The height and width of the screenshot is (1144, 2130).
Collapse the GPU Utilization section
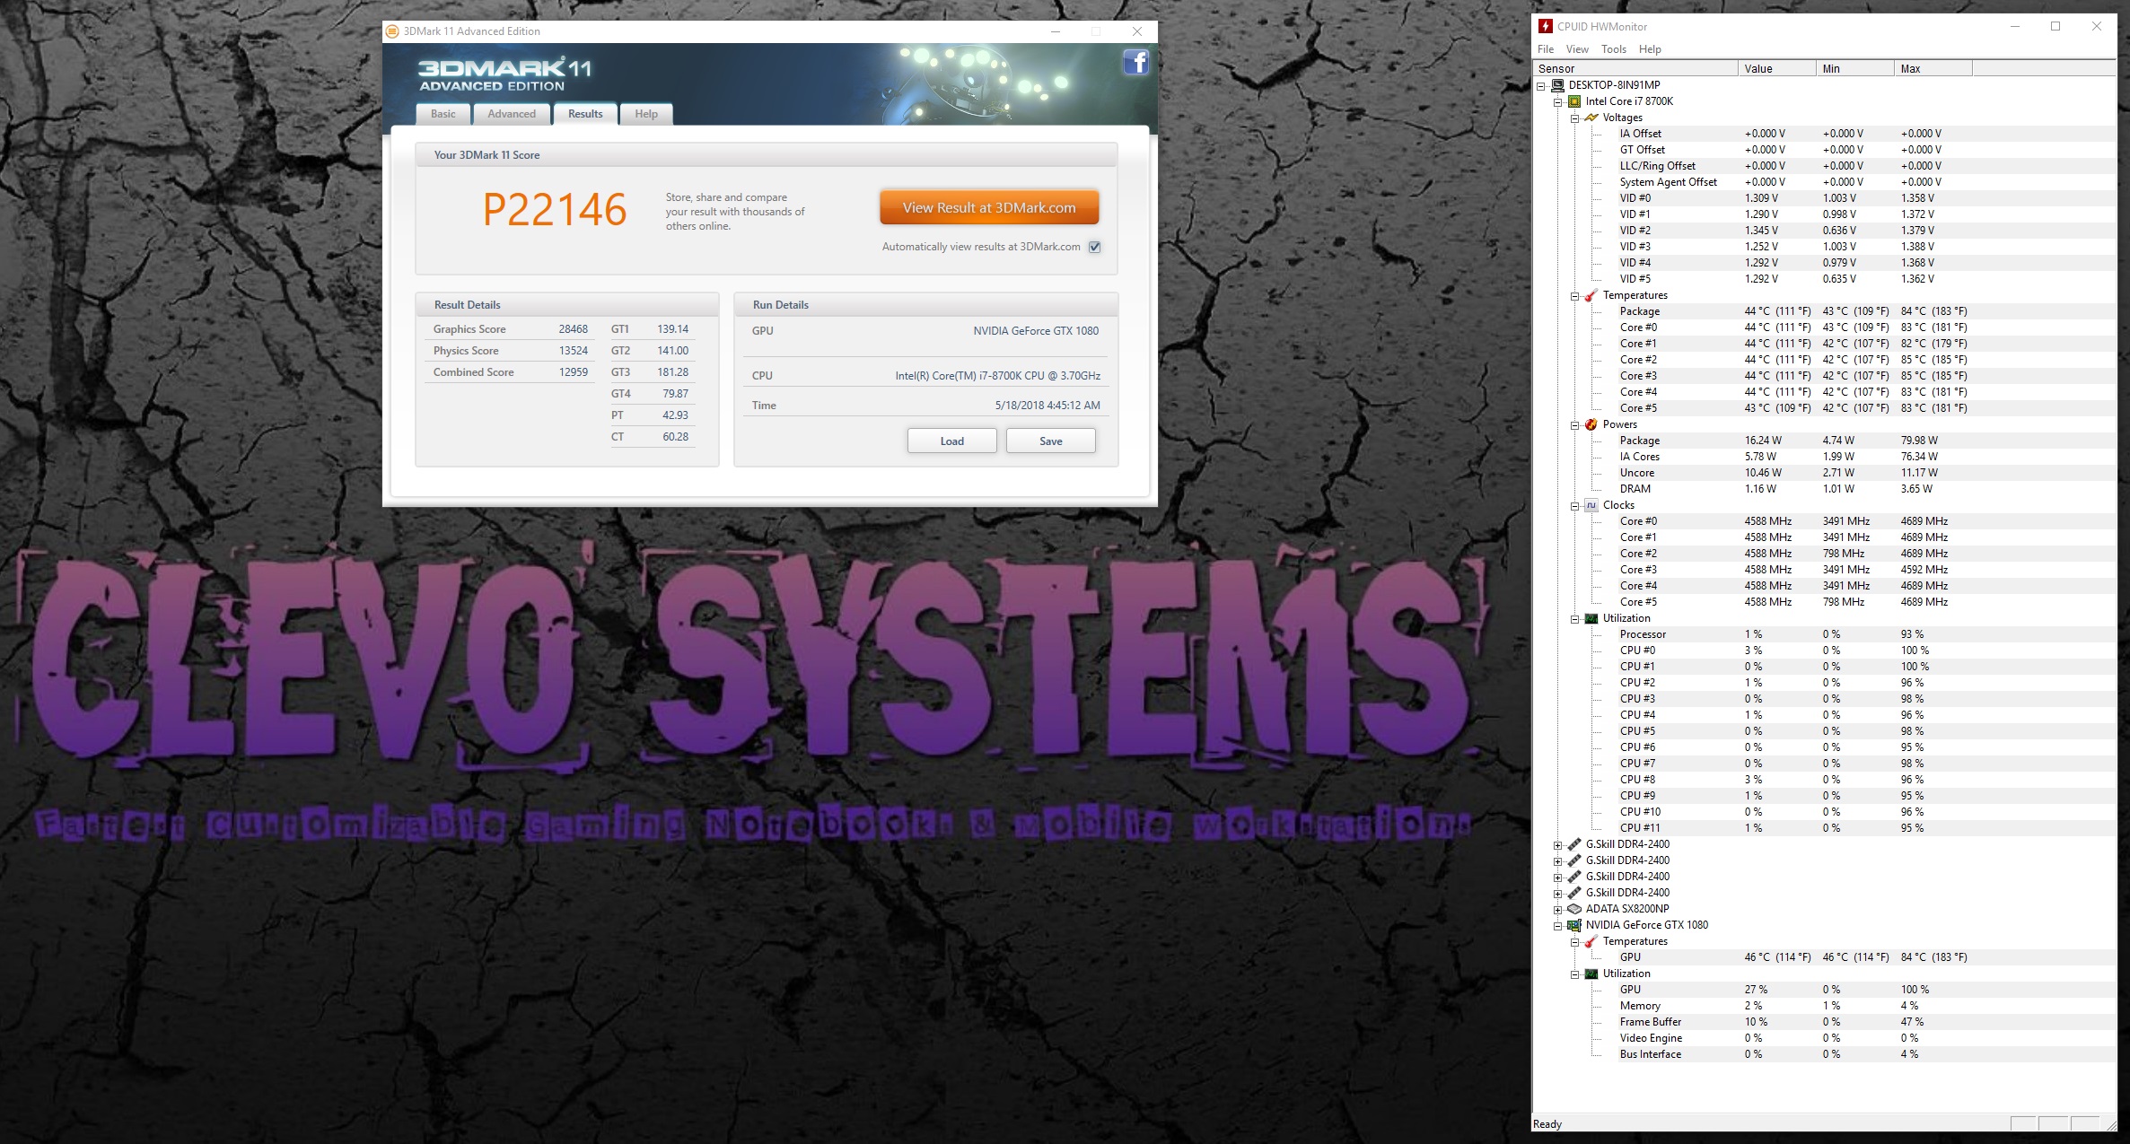1575,974
